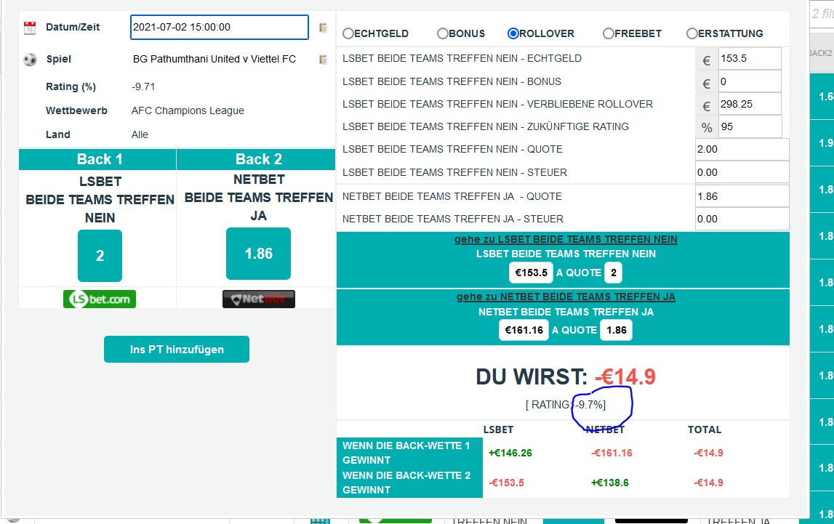Copy the match name with the clipboard icon
834x524 pixels.
[x=323, y=60]
